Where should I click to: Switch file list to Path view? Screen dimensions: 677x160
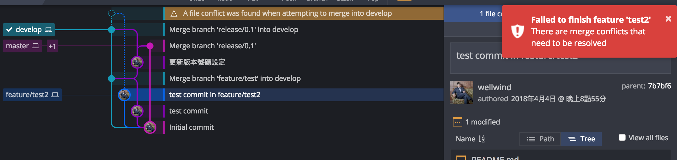(540, 139)
